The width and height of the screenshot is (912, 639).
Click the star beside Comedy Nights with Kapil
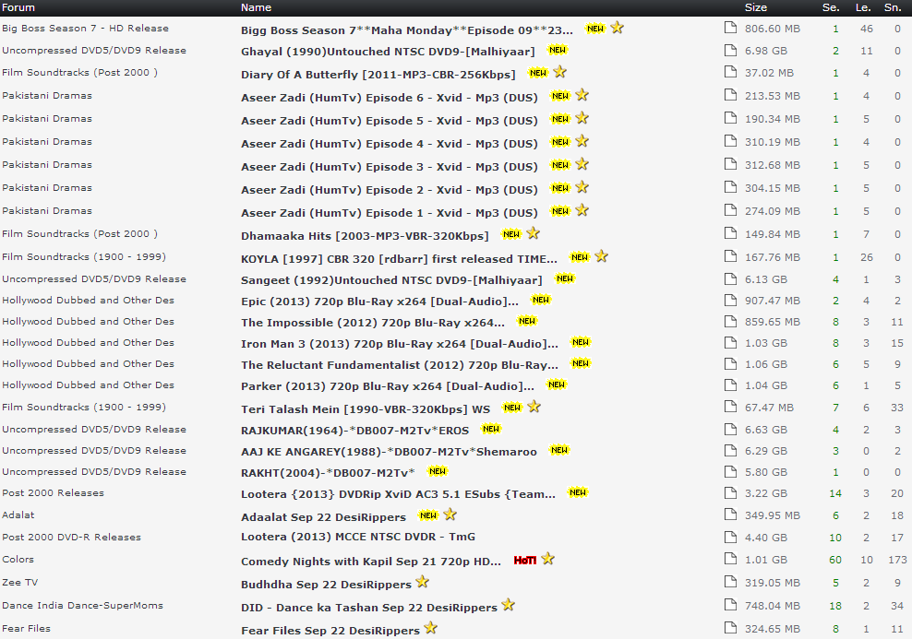[548, 559]
